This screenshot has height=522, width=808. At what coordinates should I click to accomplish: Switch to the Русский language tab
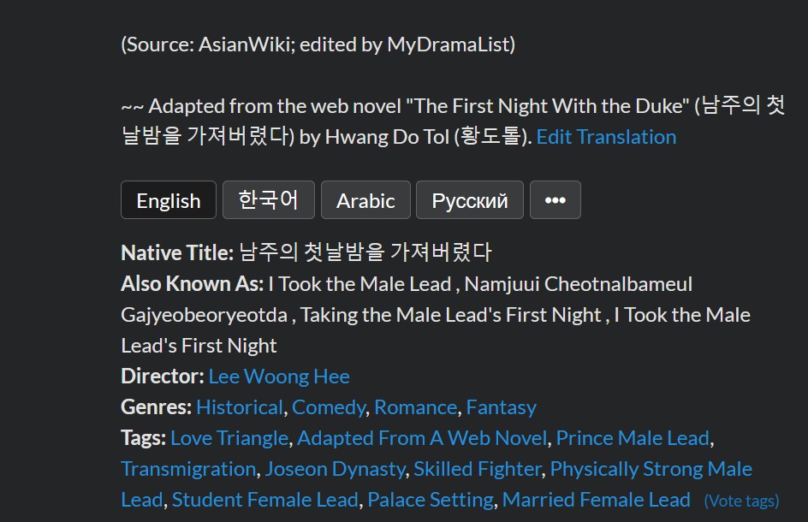(x=470, y=200)
